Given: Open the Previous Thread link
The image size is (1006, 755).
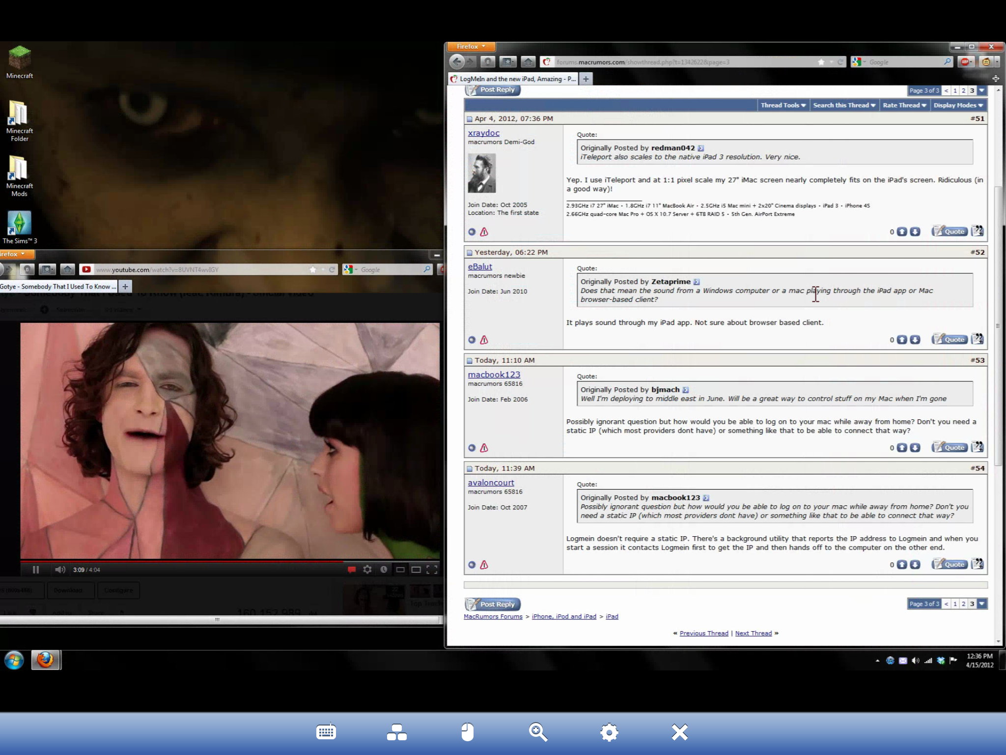Looking at the screenshot, I should pyautogui.click(x=703, y=633).
